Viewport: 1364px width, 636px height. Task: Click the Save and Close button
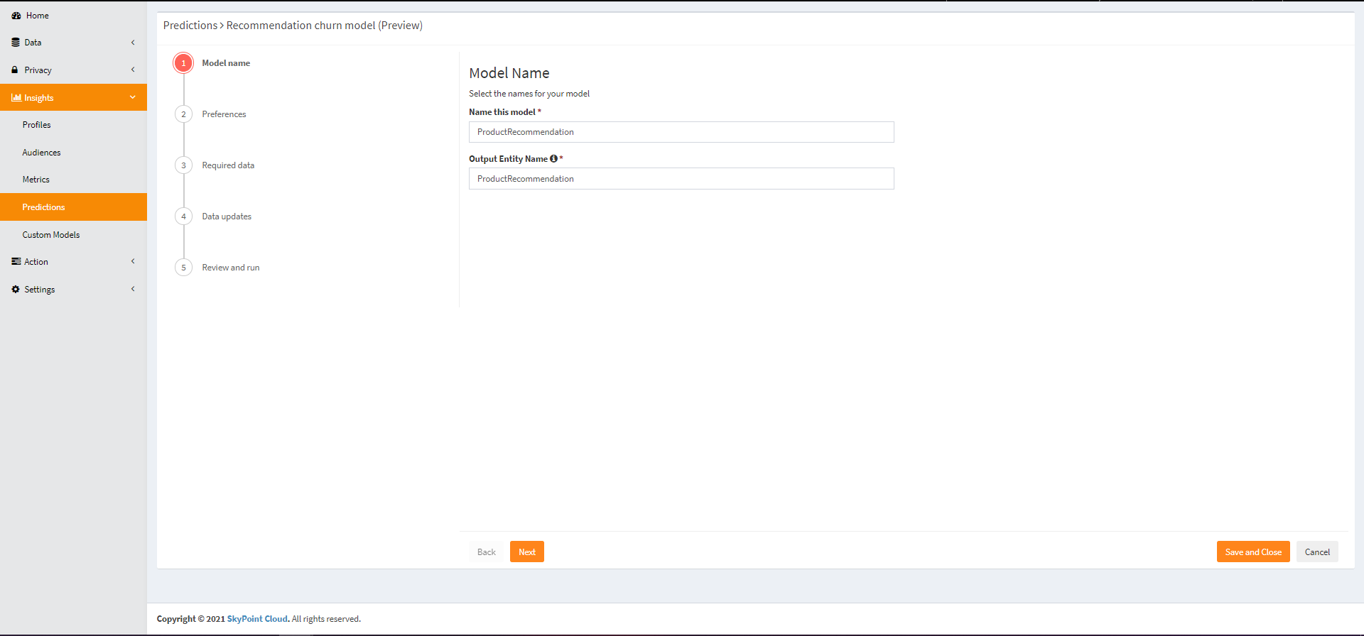tap(1252, 552)
